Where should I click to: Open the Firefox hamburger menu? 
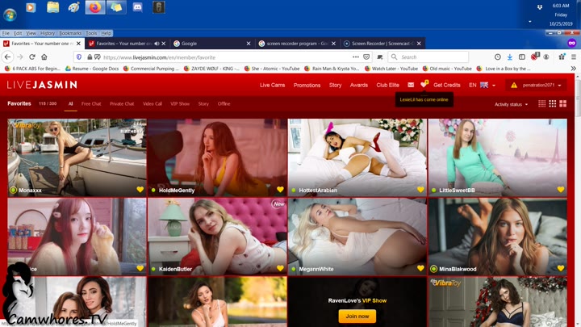574,57
